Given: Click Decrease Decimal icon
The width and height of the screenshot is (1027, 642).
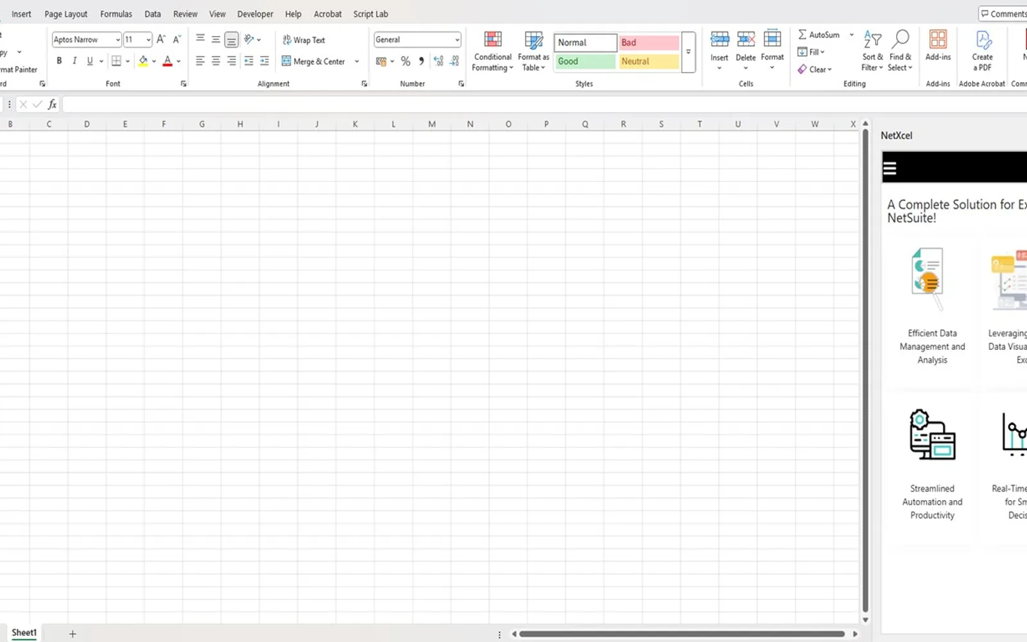Looking at the screenshot, I should (454, 61).
